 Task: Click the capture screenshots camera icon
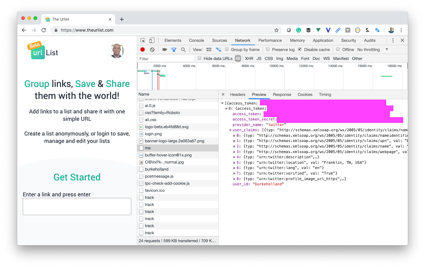tap(165, 49)
